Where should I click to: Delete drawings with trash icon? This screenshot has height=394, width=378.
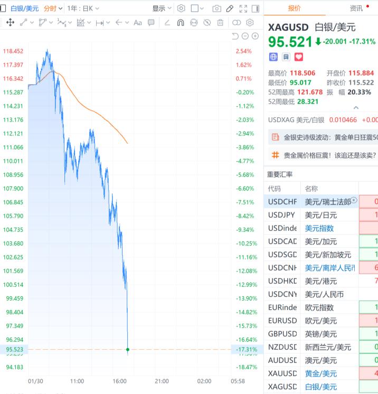(x=220, y=23)
